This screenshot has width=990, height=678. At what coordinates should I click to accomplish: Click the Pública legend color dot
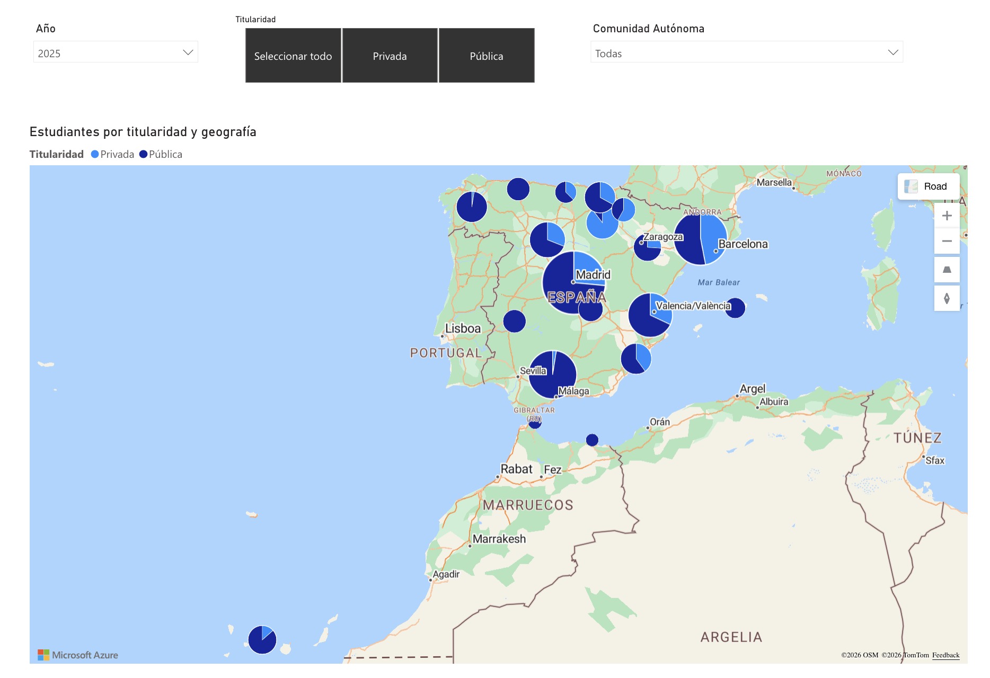point(143,154)
